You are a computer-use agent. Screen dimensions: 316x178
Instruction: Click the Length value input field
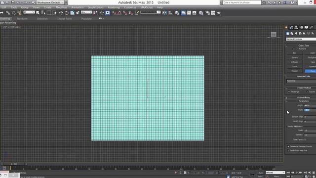(x=310, y=105)
